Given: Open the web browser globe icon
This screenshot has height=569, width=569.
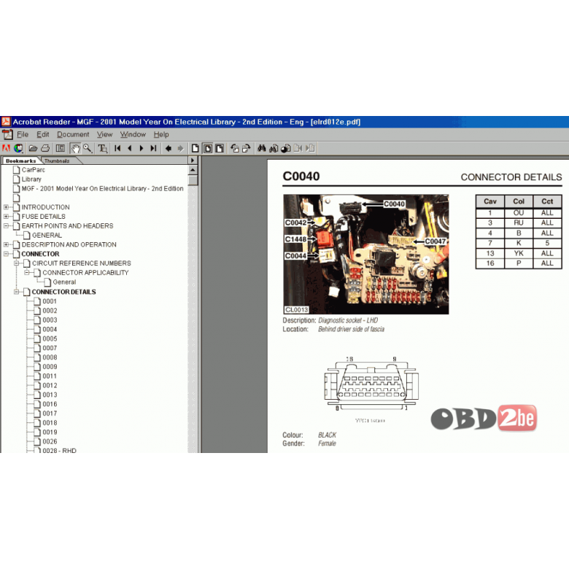Looking at the screenshot, I should pyautogui.click(x=18, y=148).
